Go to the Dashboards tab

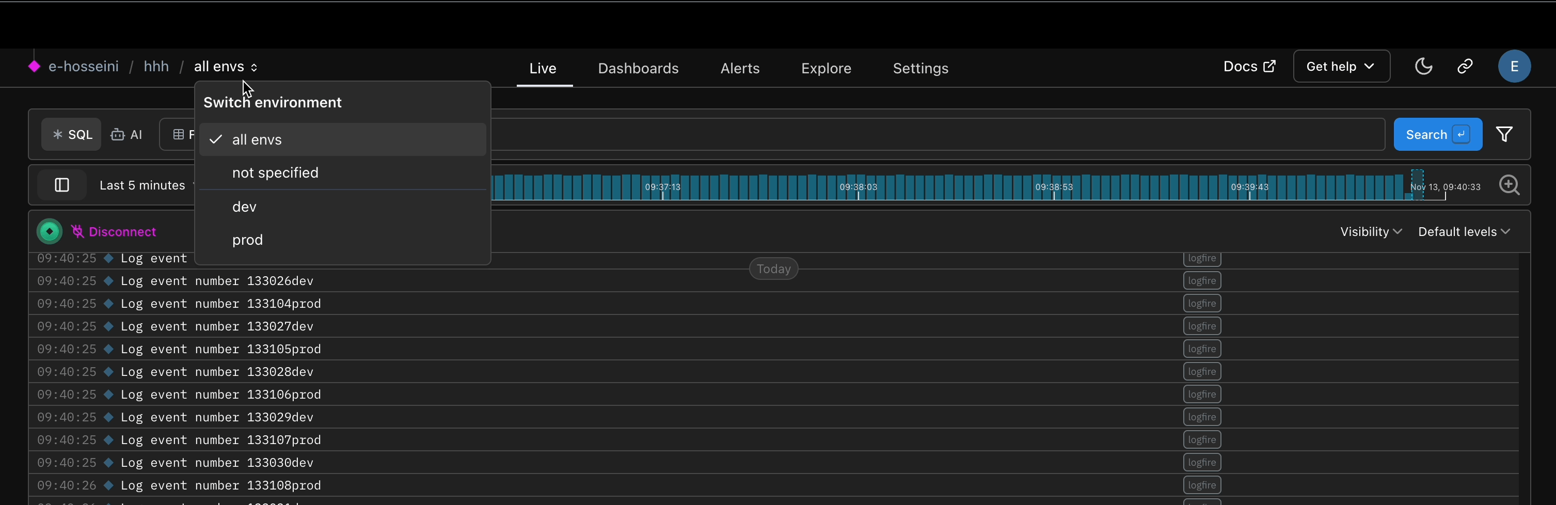[x=638, y=68]
